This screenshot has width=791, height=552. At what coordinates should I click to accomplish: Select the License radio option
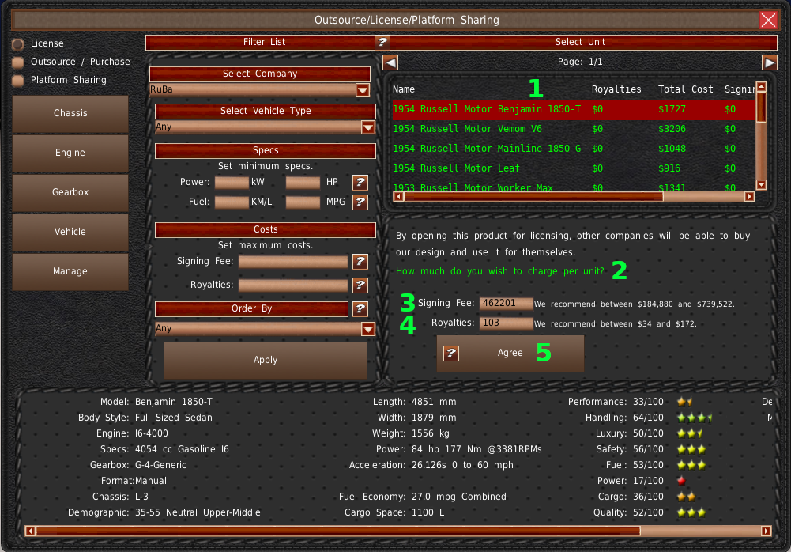point(17,43)
